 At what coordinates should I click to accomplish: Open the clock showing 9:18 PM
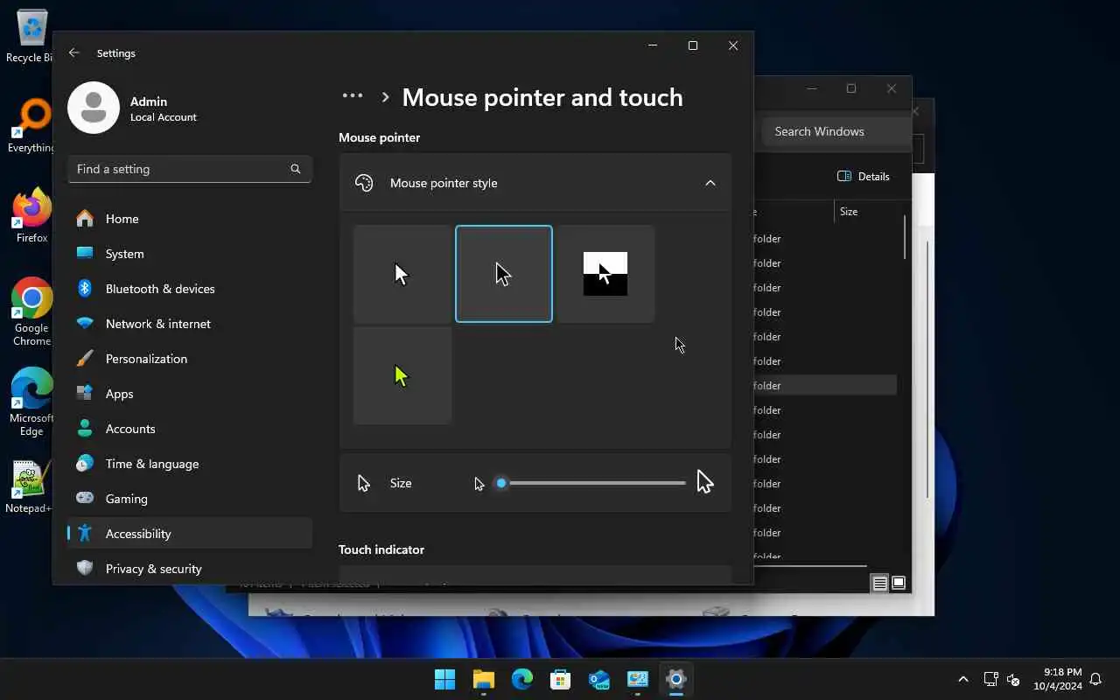click(x=1057, y=679)
